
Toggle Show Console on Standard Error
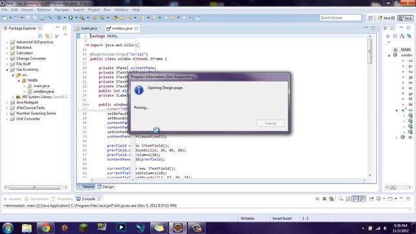pyautogui.click(x=362, y=199)
